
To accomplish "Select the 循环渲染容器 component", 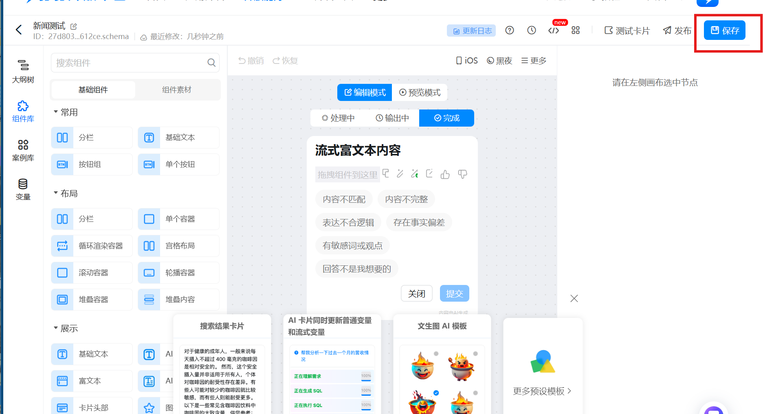I will point(92,246).
